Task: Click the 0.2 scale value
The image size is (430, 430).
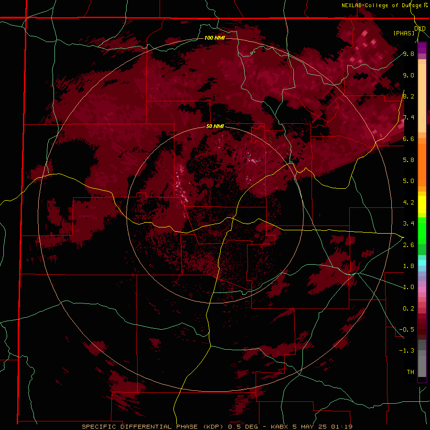Action: [x=408, y=309]
